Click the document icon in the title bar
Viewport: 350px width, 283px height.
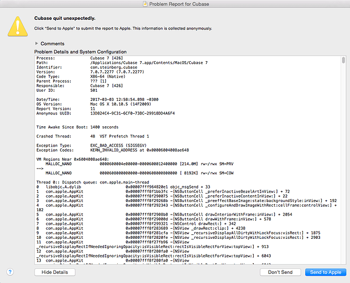[x=145, y=4]
